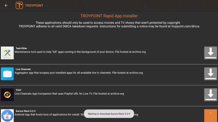Click the DMCA takedown instructions line
This screenshot has height=122, width=218.
(109, 26)
